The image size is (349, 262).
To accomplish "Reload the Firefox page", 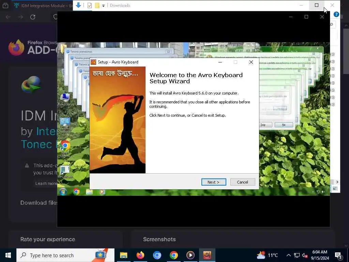I will click(x=33, y=17).
